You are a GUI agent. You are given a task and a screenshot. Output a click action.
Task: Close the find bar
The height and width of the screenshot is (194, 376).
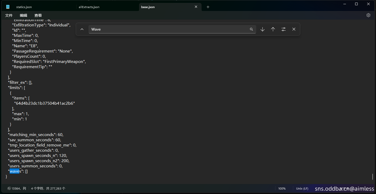coord(294,29)
